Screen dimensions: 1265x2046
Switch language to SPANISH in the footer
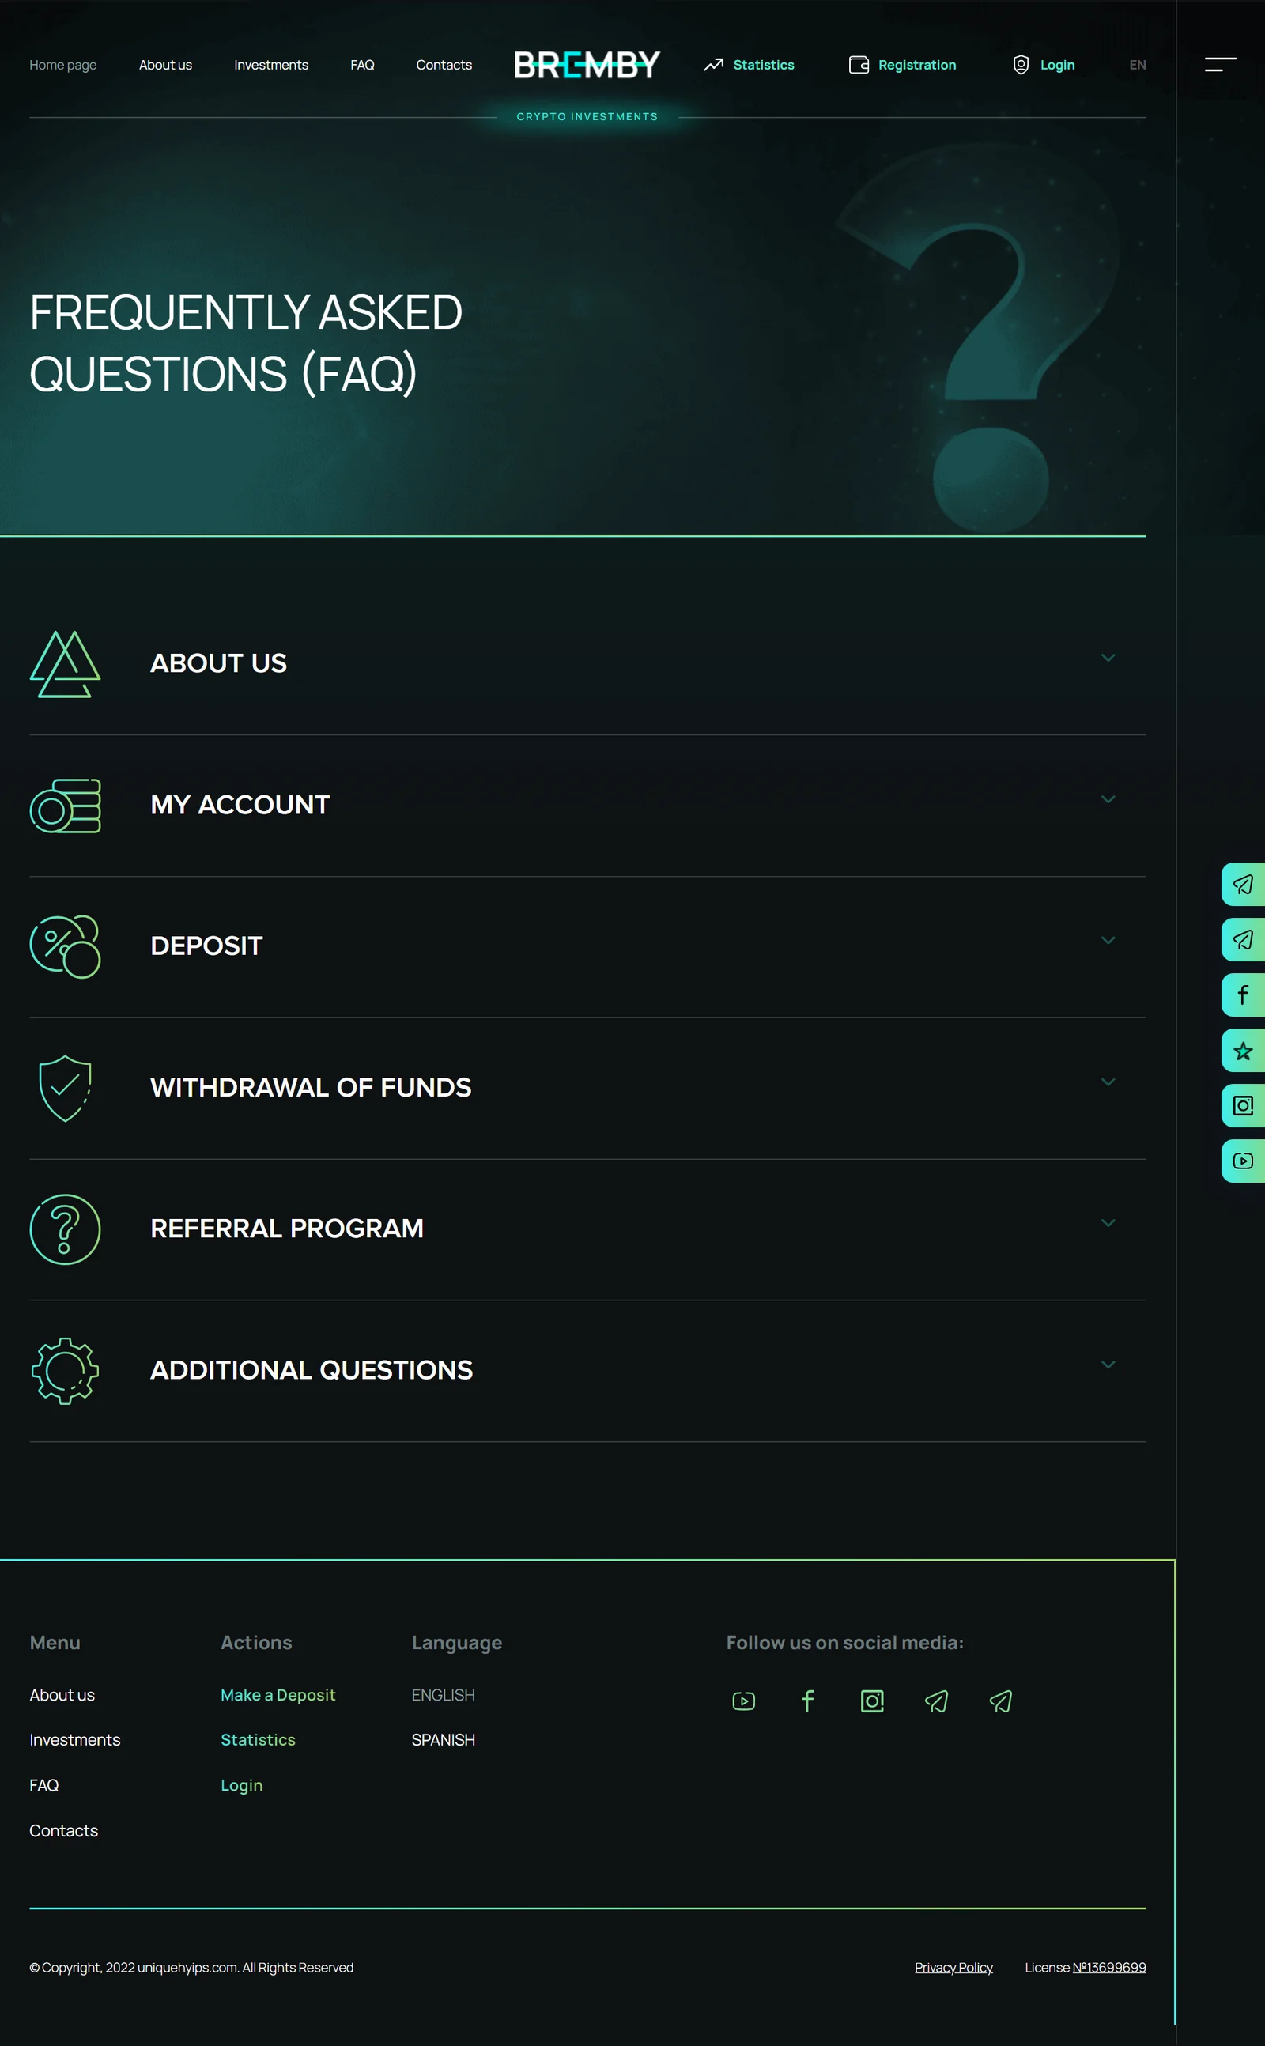[x=443, y=1740]
